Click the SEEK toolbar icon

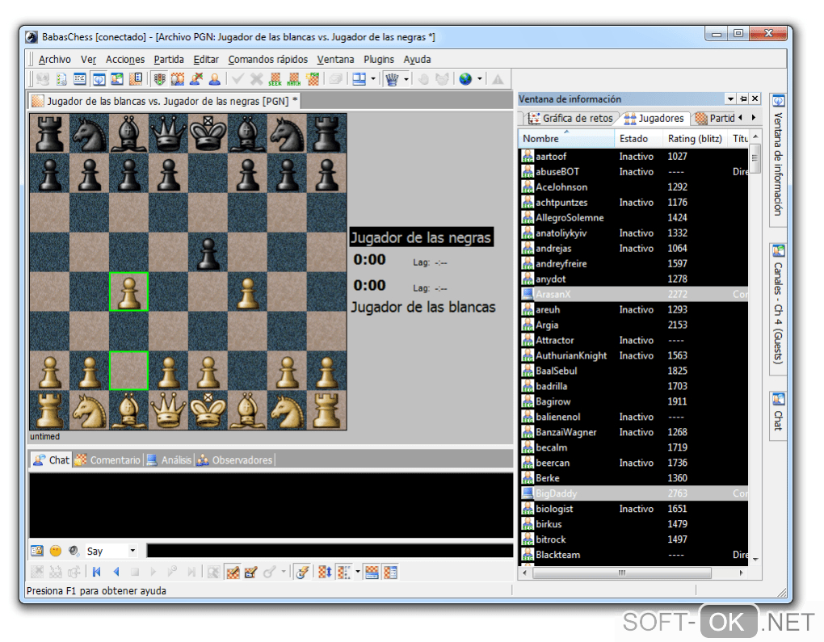275,79
